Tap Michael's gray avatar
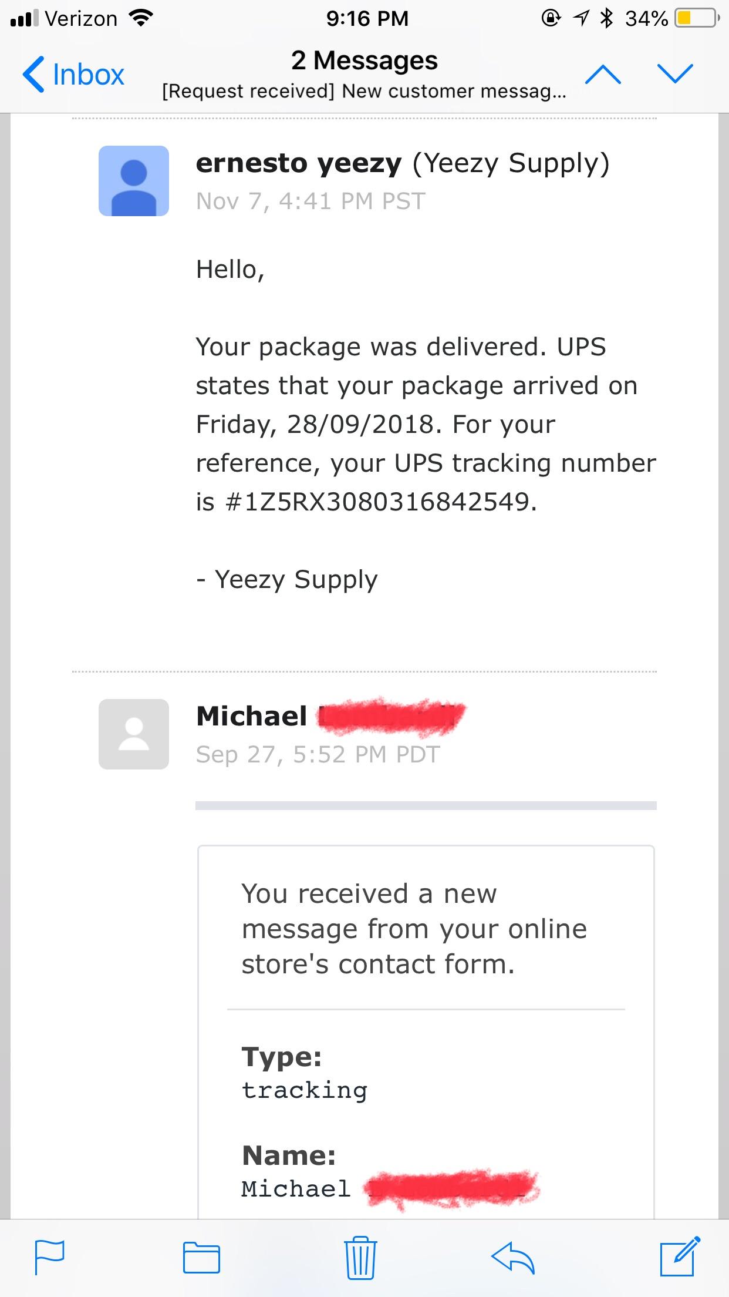This screenshot has width=729, height=1297. coord(133,735)
